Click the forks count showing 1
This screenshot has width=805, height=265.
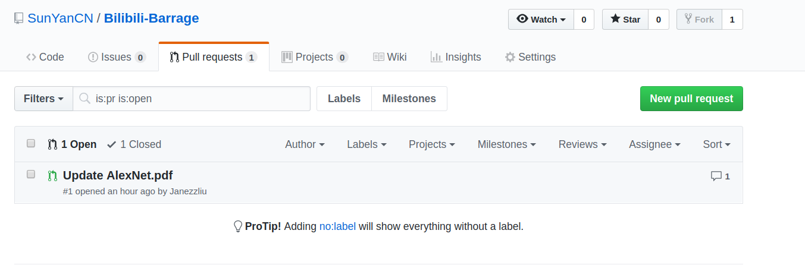pos(732,20)
